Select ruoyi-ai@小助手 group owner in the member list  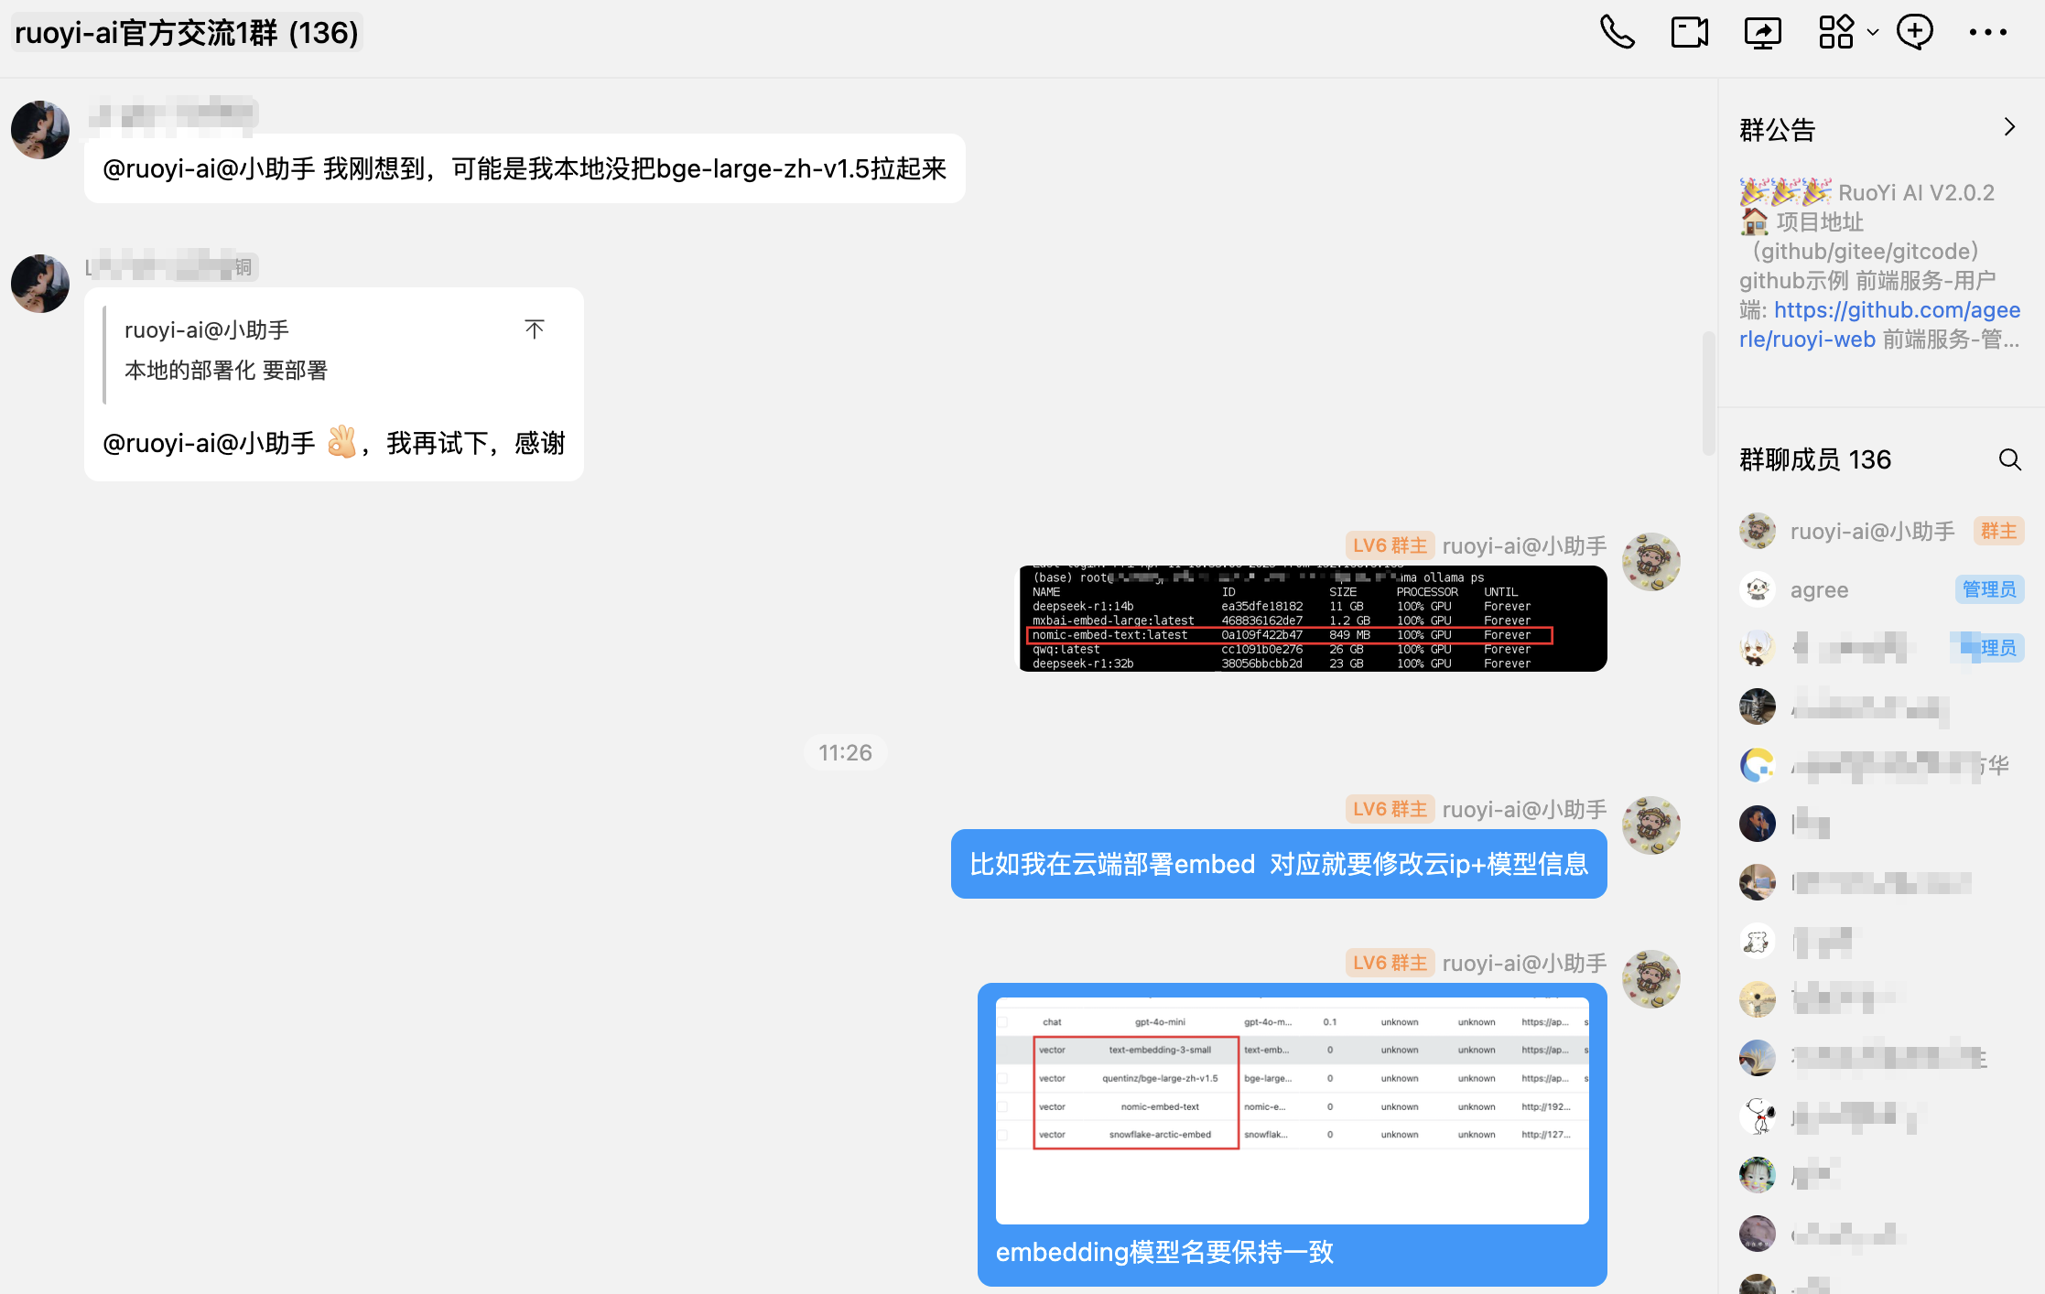(x=1871, y=532)
